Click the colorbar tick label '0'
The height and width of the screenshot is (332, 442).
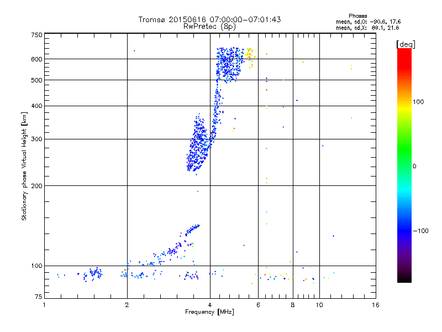[414, 167]
